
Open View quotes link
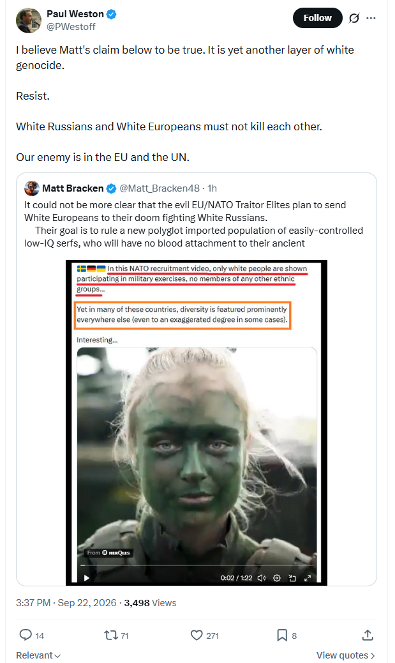tap(346, 655)
